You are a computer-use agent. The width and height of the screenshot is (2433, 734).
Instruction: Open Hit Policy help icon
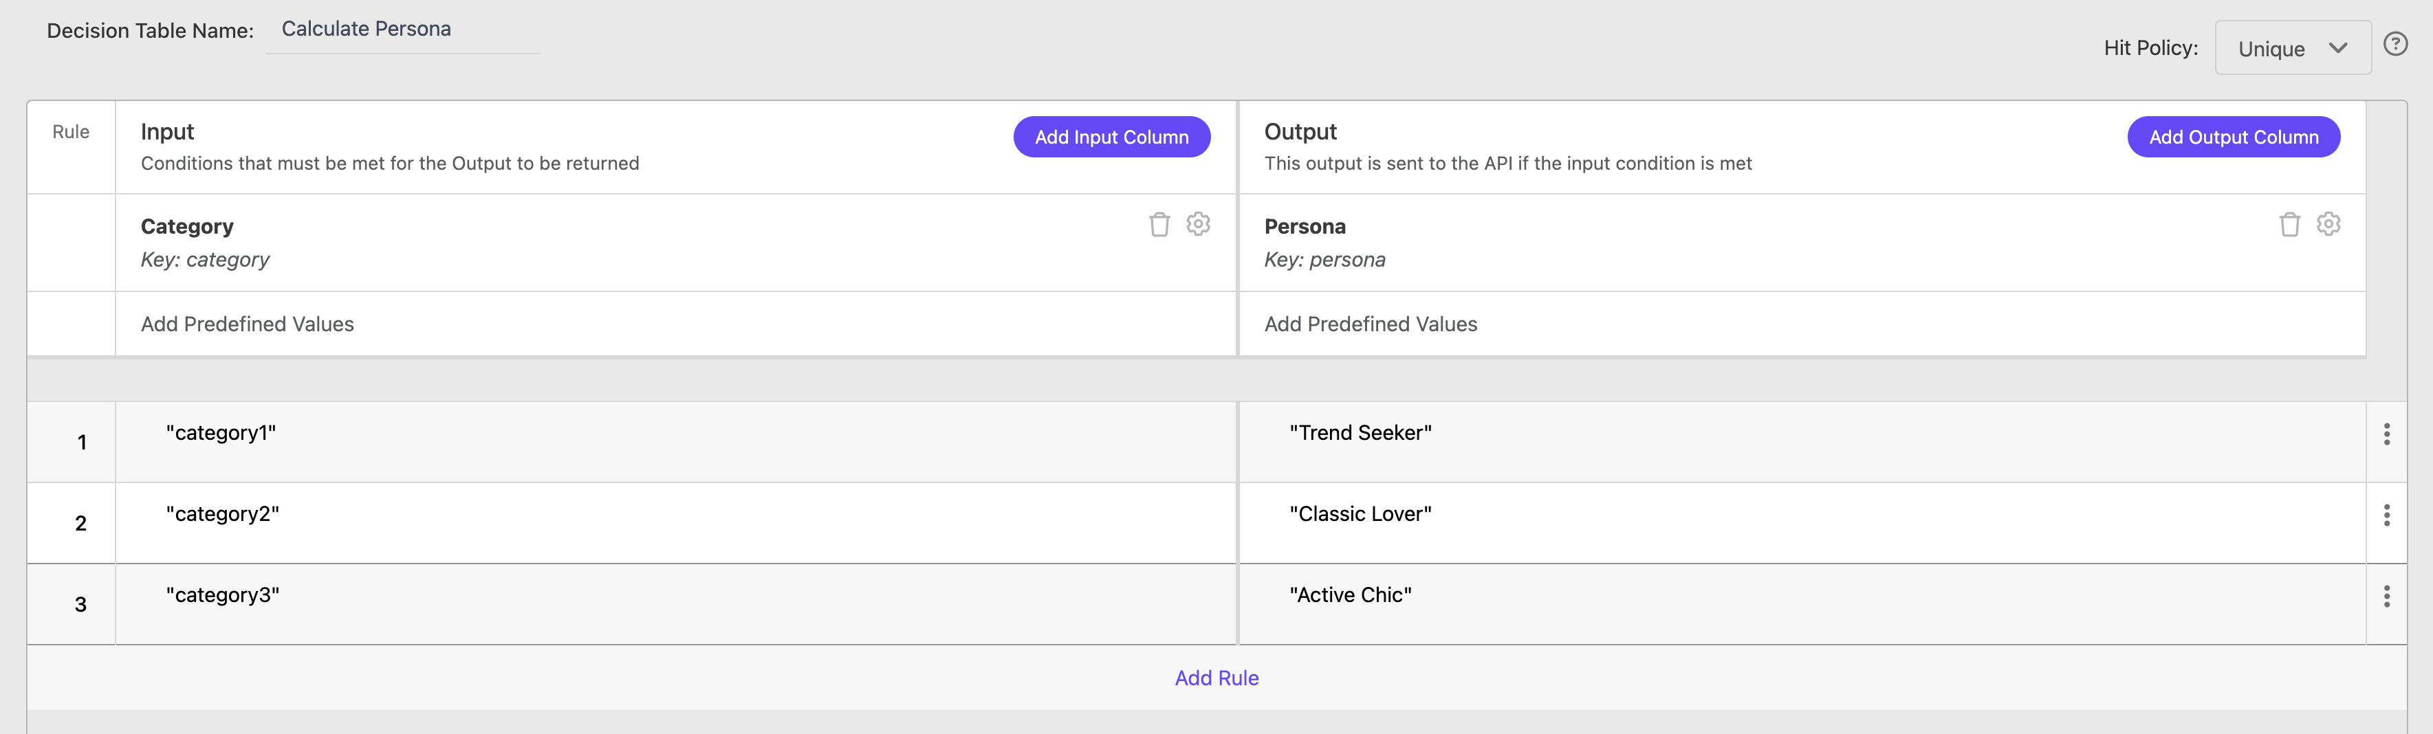coord(2394,45)
